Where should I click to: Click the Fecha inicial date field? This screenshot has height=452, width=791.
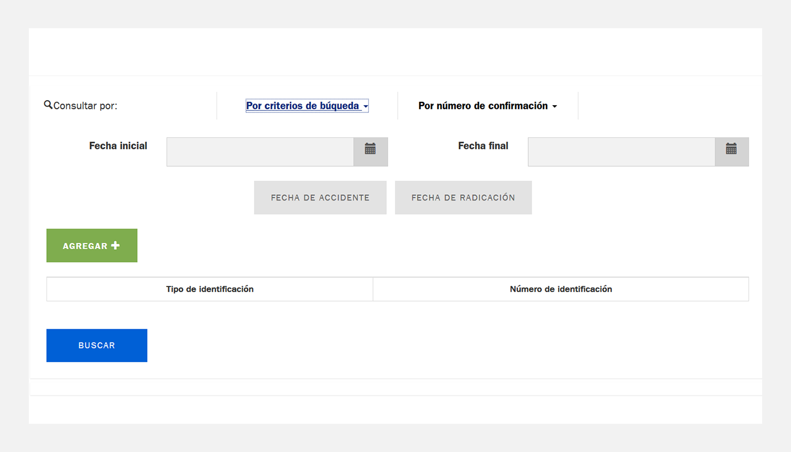tap(260, 152)
